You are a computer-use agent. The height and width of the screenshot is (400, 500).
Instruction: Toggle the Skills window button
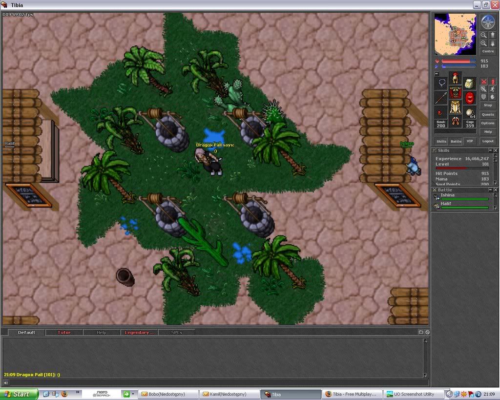pos(441,141)
